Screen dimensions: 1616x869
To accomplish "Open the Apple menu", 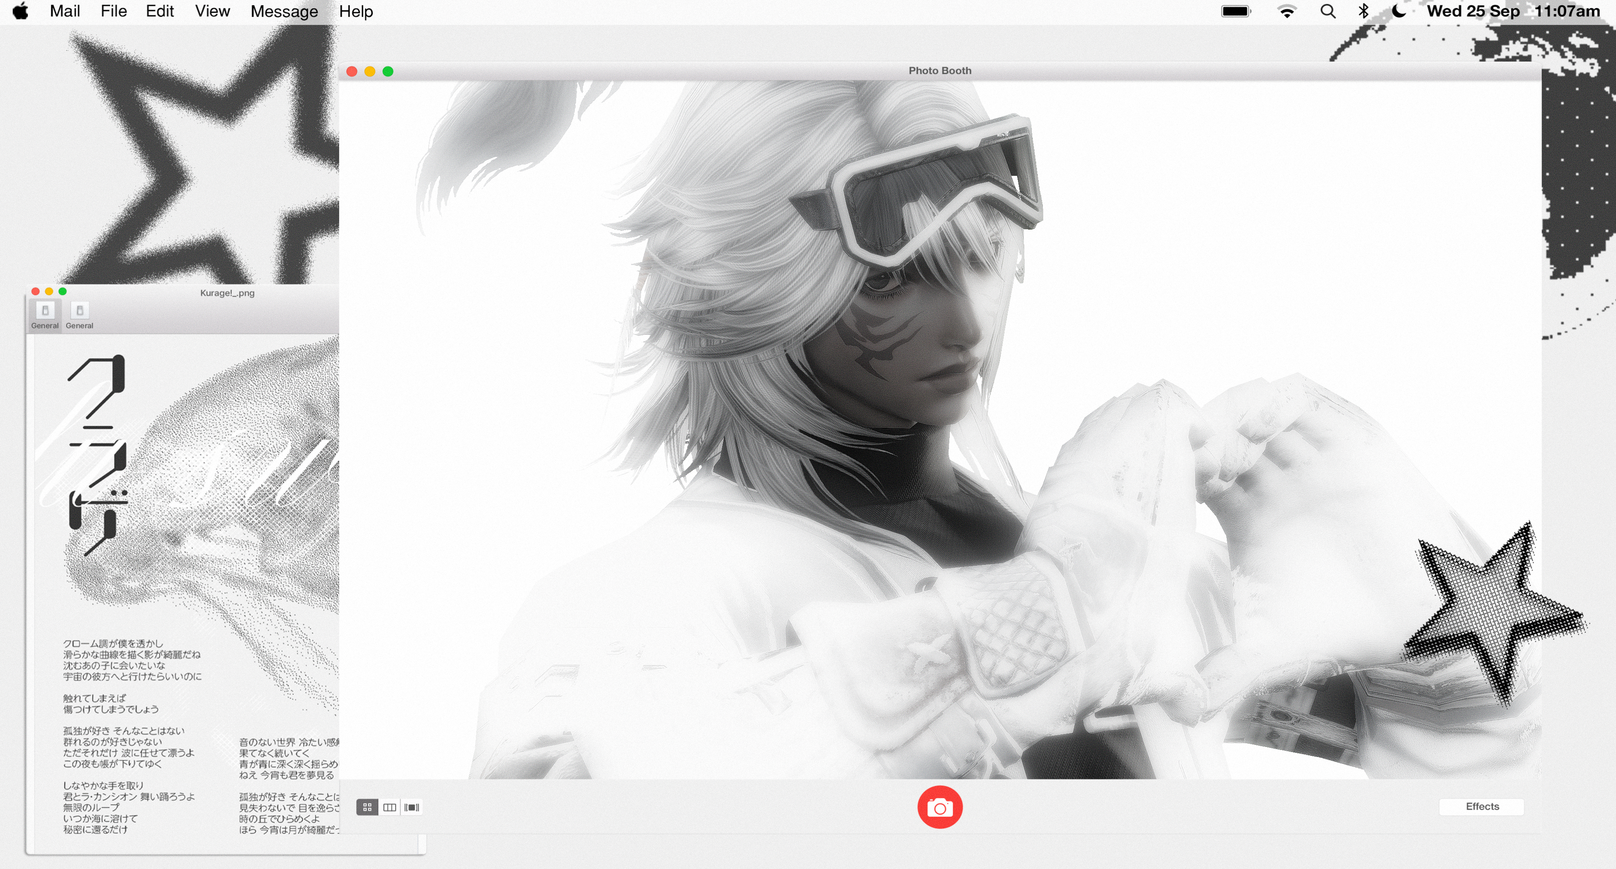I will pyautogui.click(x=21, y=11).
